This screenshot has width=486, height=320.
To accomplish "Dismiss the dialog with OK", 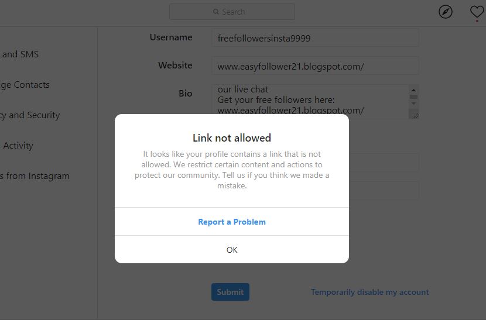I will coord(232,250).
